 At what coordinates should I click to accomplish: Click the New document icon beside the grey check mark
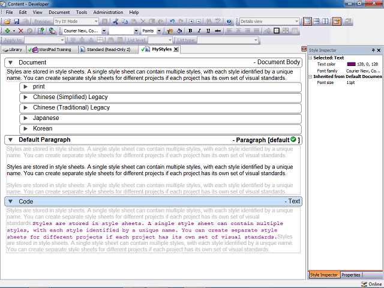coord(41,31)
